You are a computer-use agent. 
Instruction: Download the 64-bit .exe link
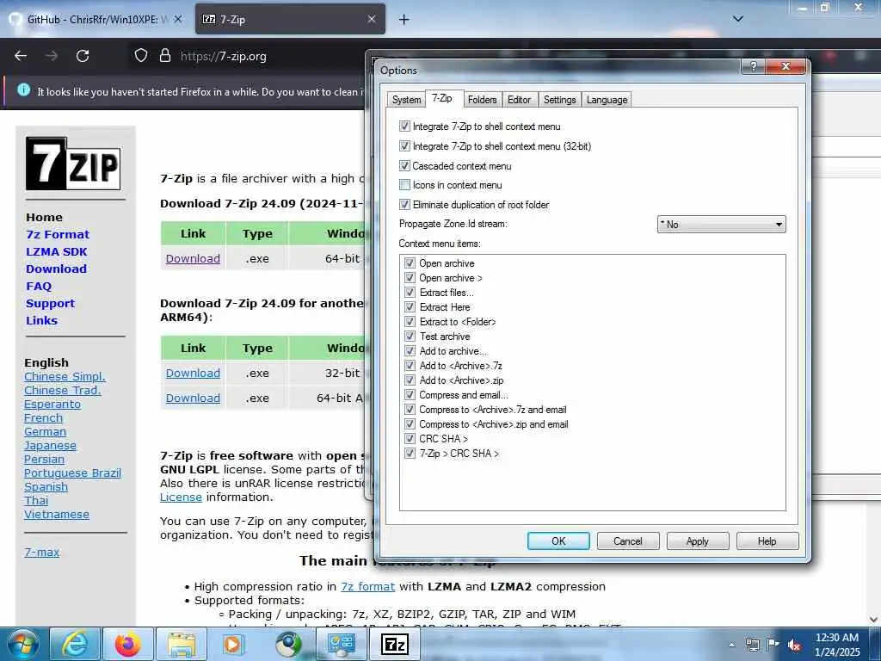click(193, 258)
